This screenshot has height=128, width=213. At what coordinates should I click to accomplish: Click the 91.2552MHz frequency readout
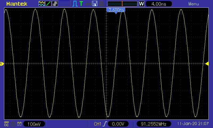(154, 124)
